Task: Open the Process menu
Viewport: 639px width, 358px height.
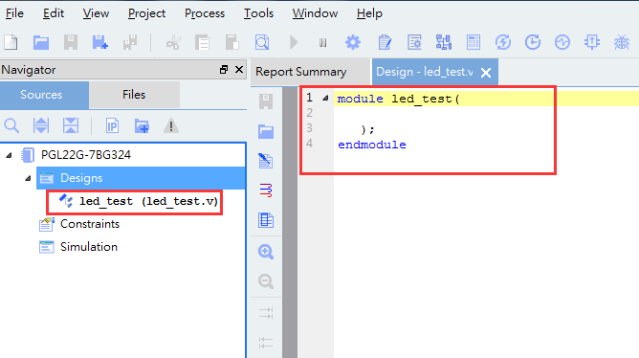Action: click(x=205, y=13)
